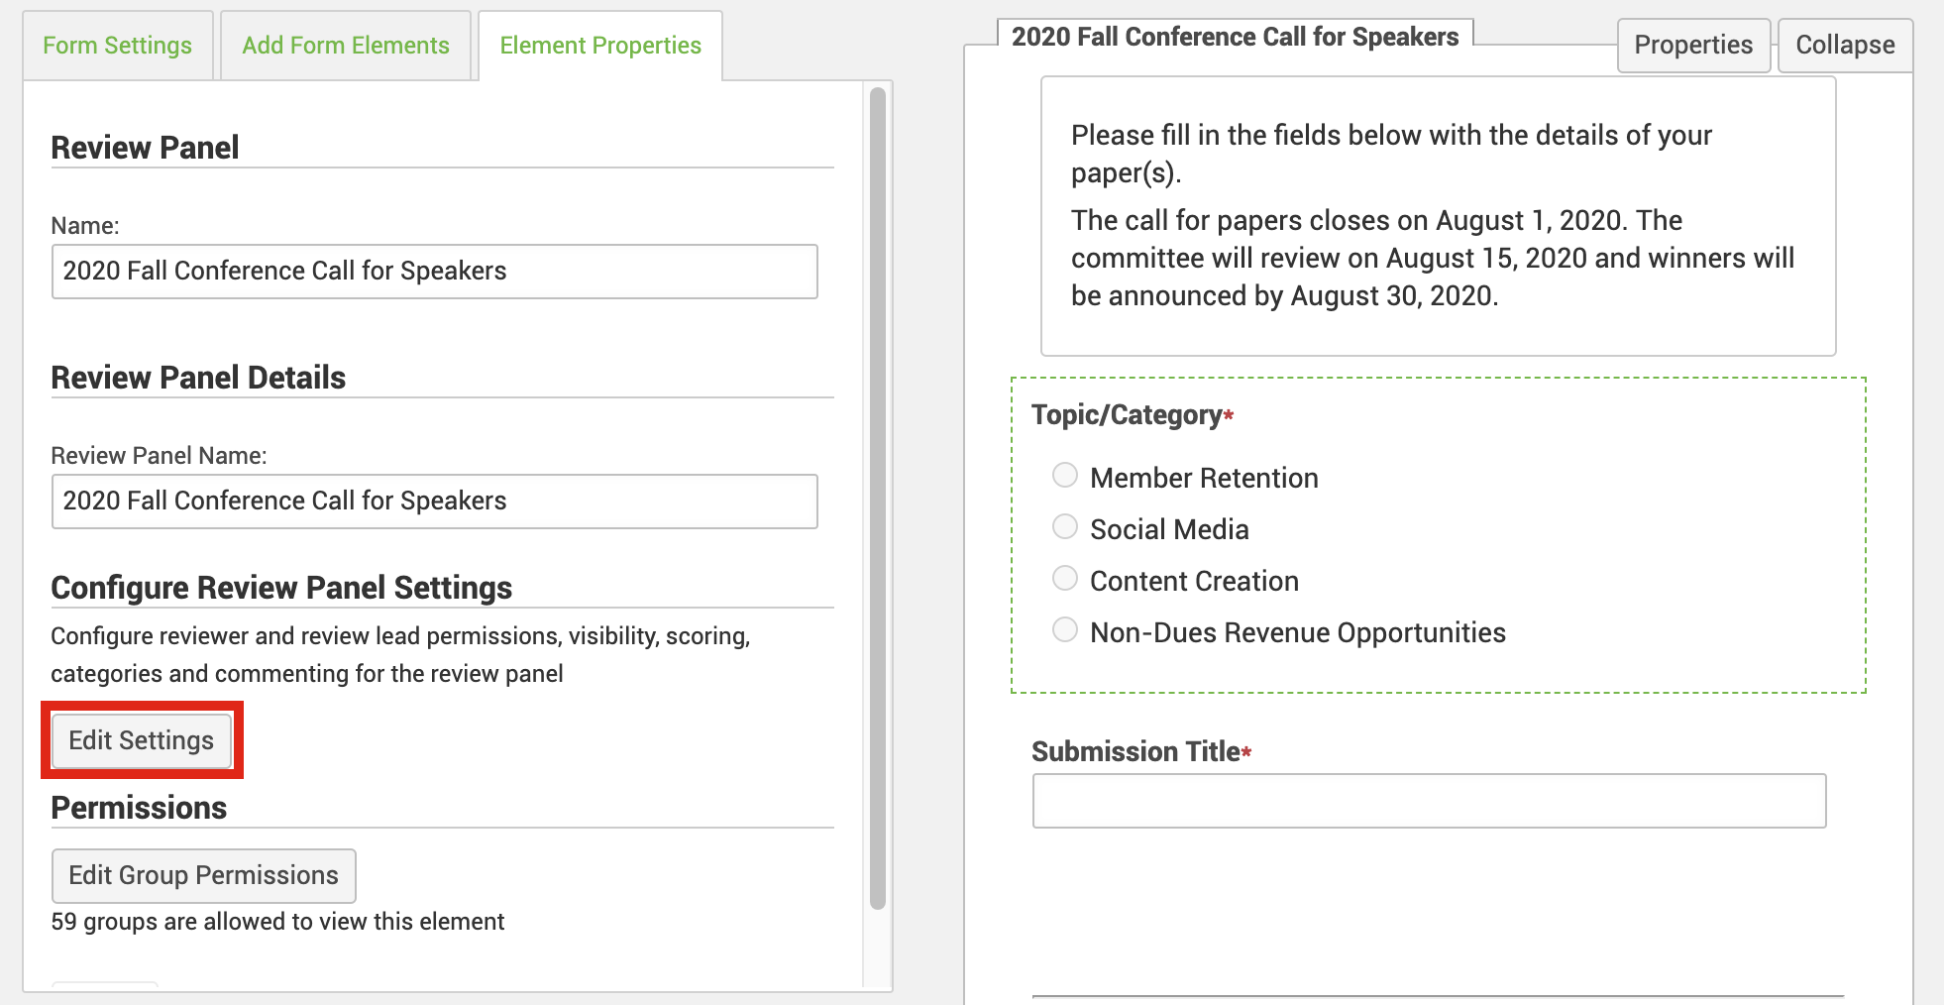Click the Submission Title input box
This screenshot has width=1944, height=1005.
click(x=1428, y=801)
